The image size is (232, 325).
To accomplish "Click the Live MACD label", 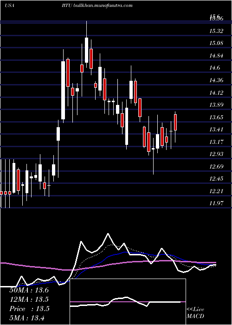I will click(x=195, y=313).
